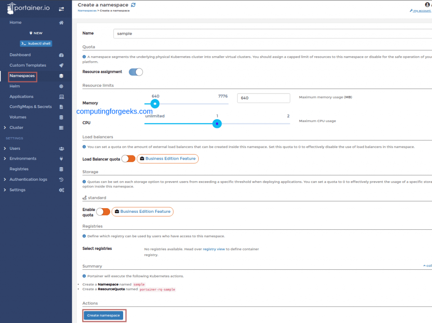This screenshot has height=323, width=432.
Task: Open Settings from the sidebar menu
Action: coord(19,190)
